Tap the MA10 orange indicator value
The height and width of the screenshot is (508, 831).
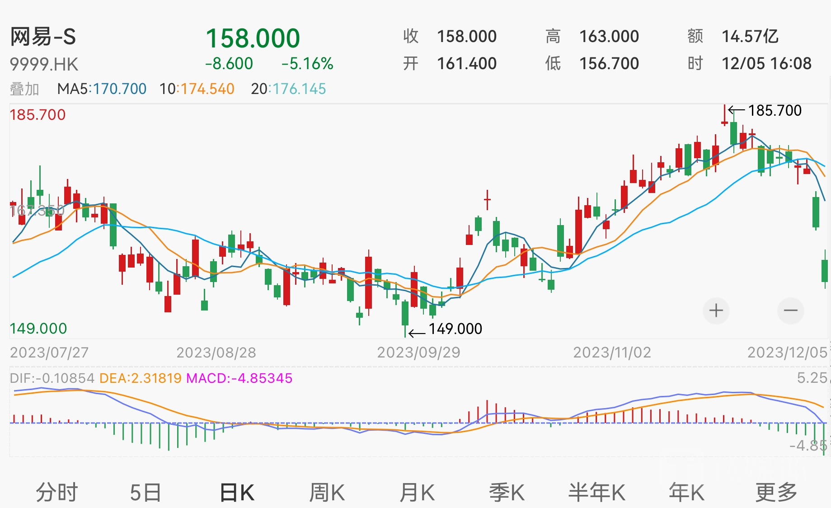point(197,89)
